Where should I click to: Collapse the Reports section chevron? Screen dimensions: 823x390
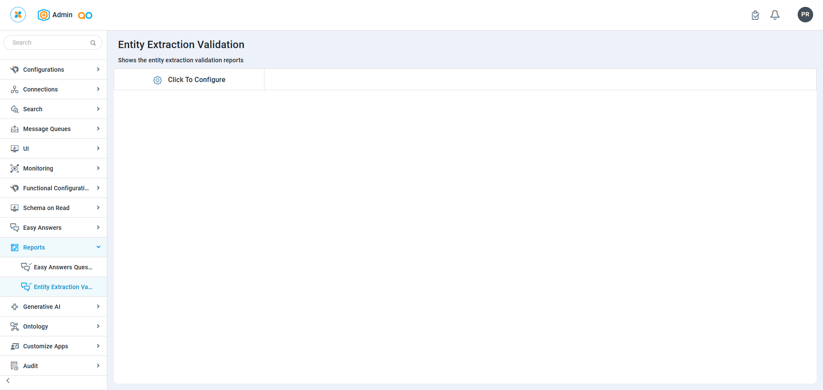coord(98,247)
